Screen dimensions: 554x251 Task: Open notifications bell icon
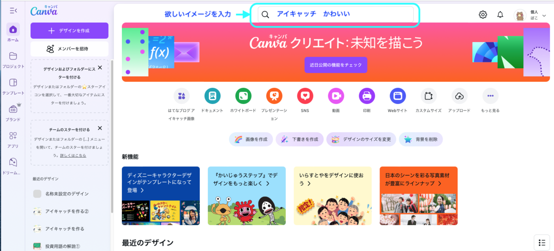pos(500,15)
